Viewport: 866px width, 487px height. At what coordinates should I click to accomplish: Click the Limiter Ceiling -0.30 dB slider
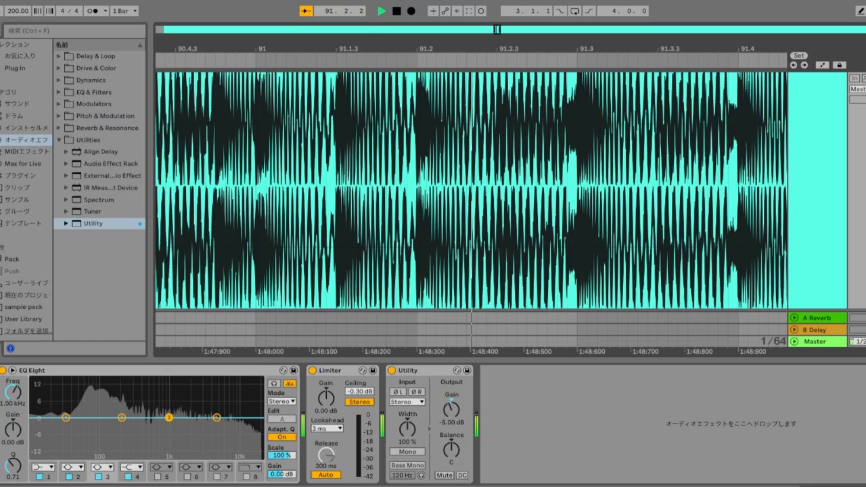tap(359, 392)
